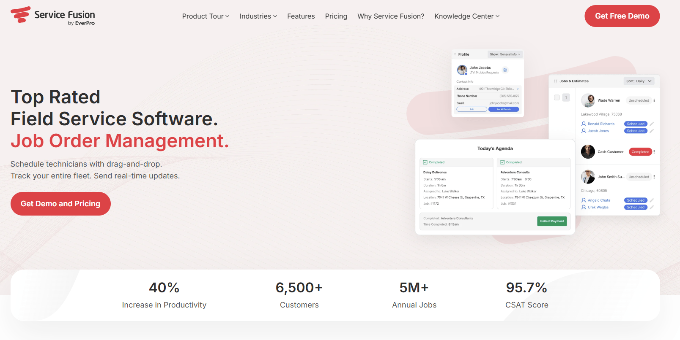Screen dimensions: 680x340
Task: Click the number 1 box in Jobs list
Action: (566, 97)
